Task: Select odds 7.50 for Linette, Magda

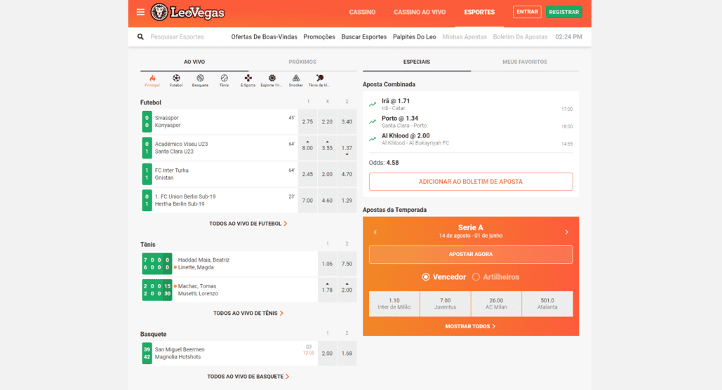Action: (x=347, y=264)
